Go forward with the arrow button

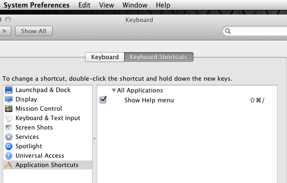coord(5,31)
